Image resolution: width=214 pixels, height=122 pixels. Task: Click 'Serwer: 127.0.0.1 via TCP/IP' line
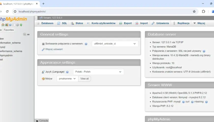(x=168, y=42)
